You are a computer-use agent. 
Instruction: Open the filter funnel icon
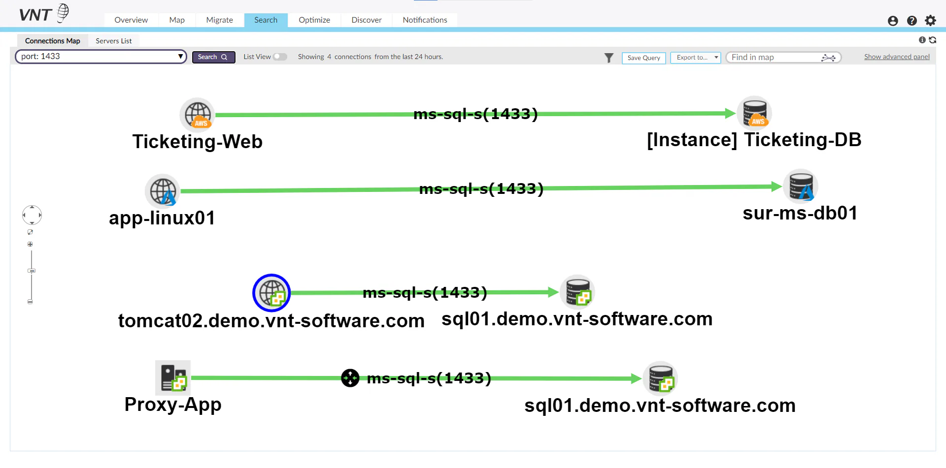[609, 58]
